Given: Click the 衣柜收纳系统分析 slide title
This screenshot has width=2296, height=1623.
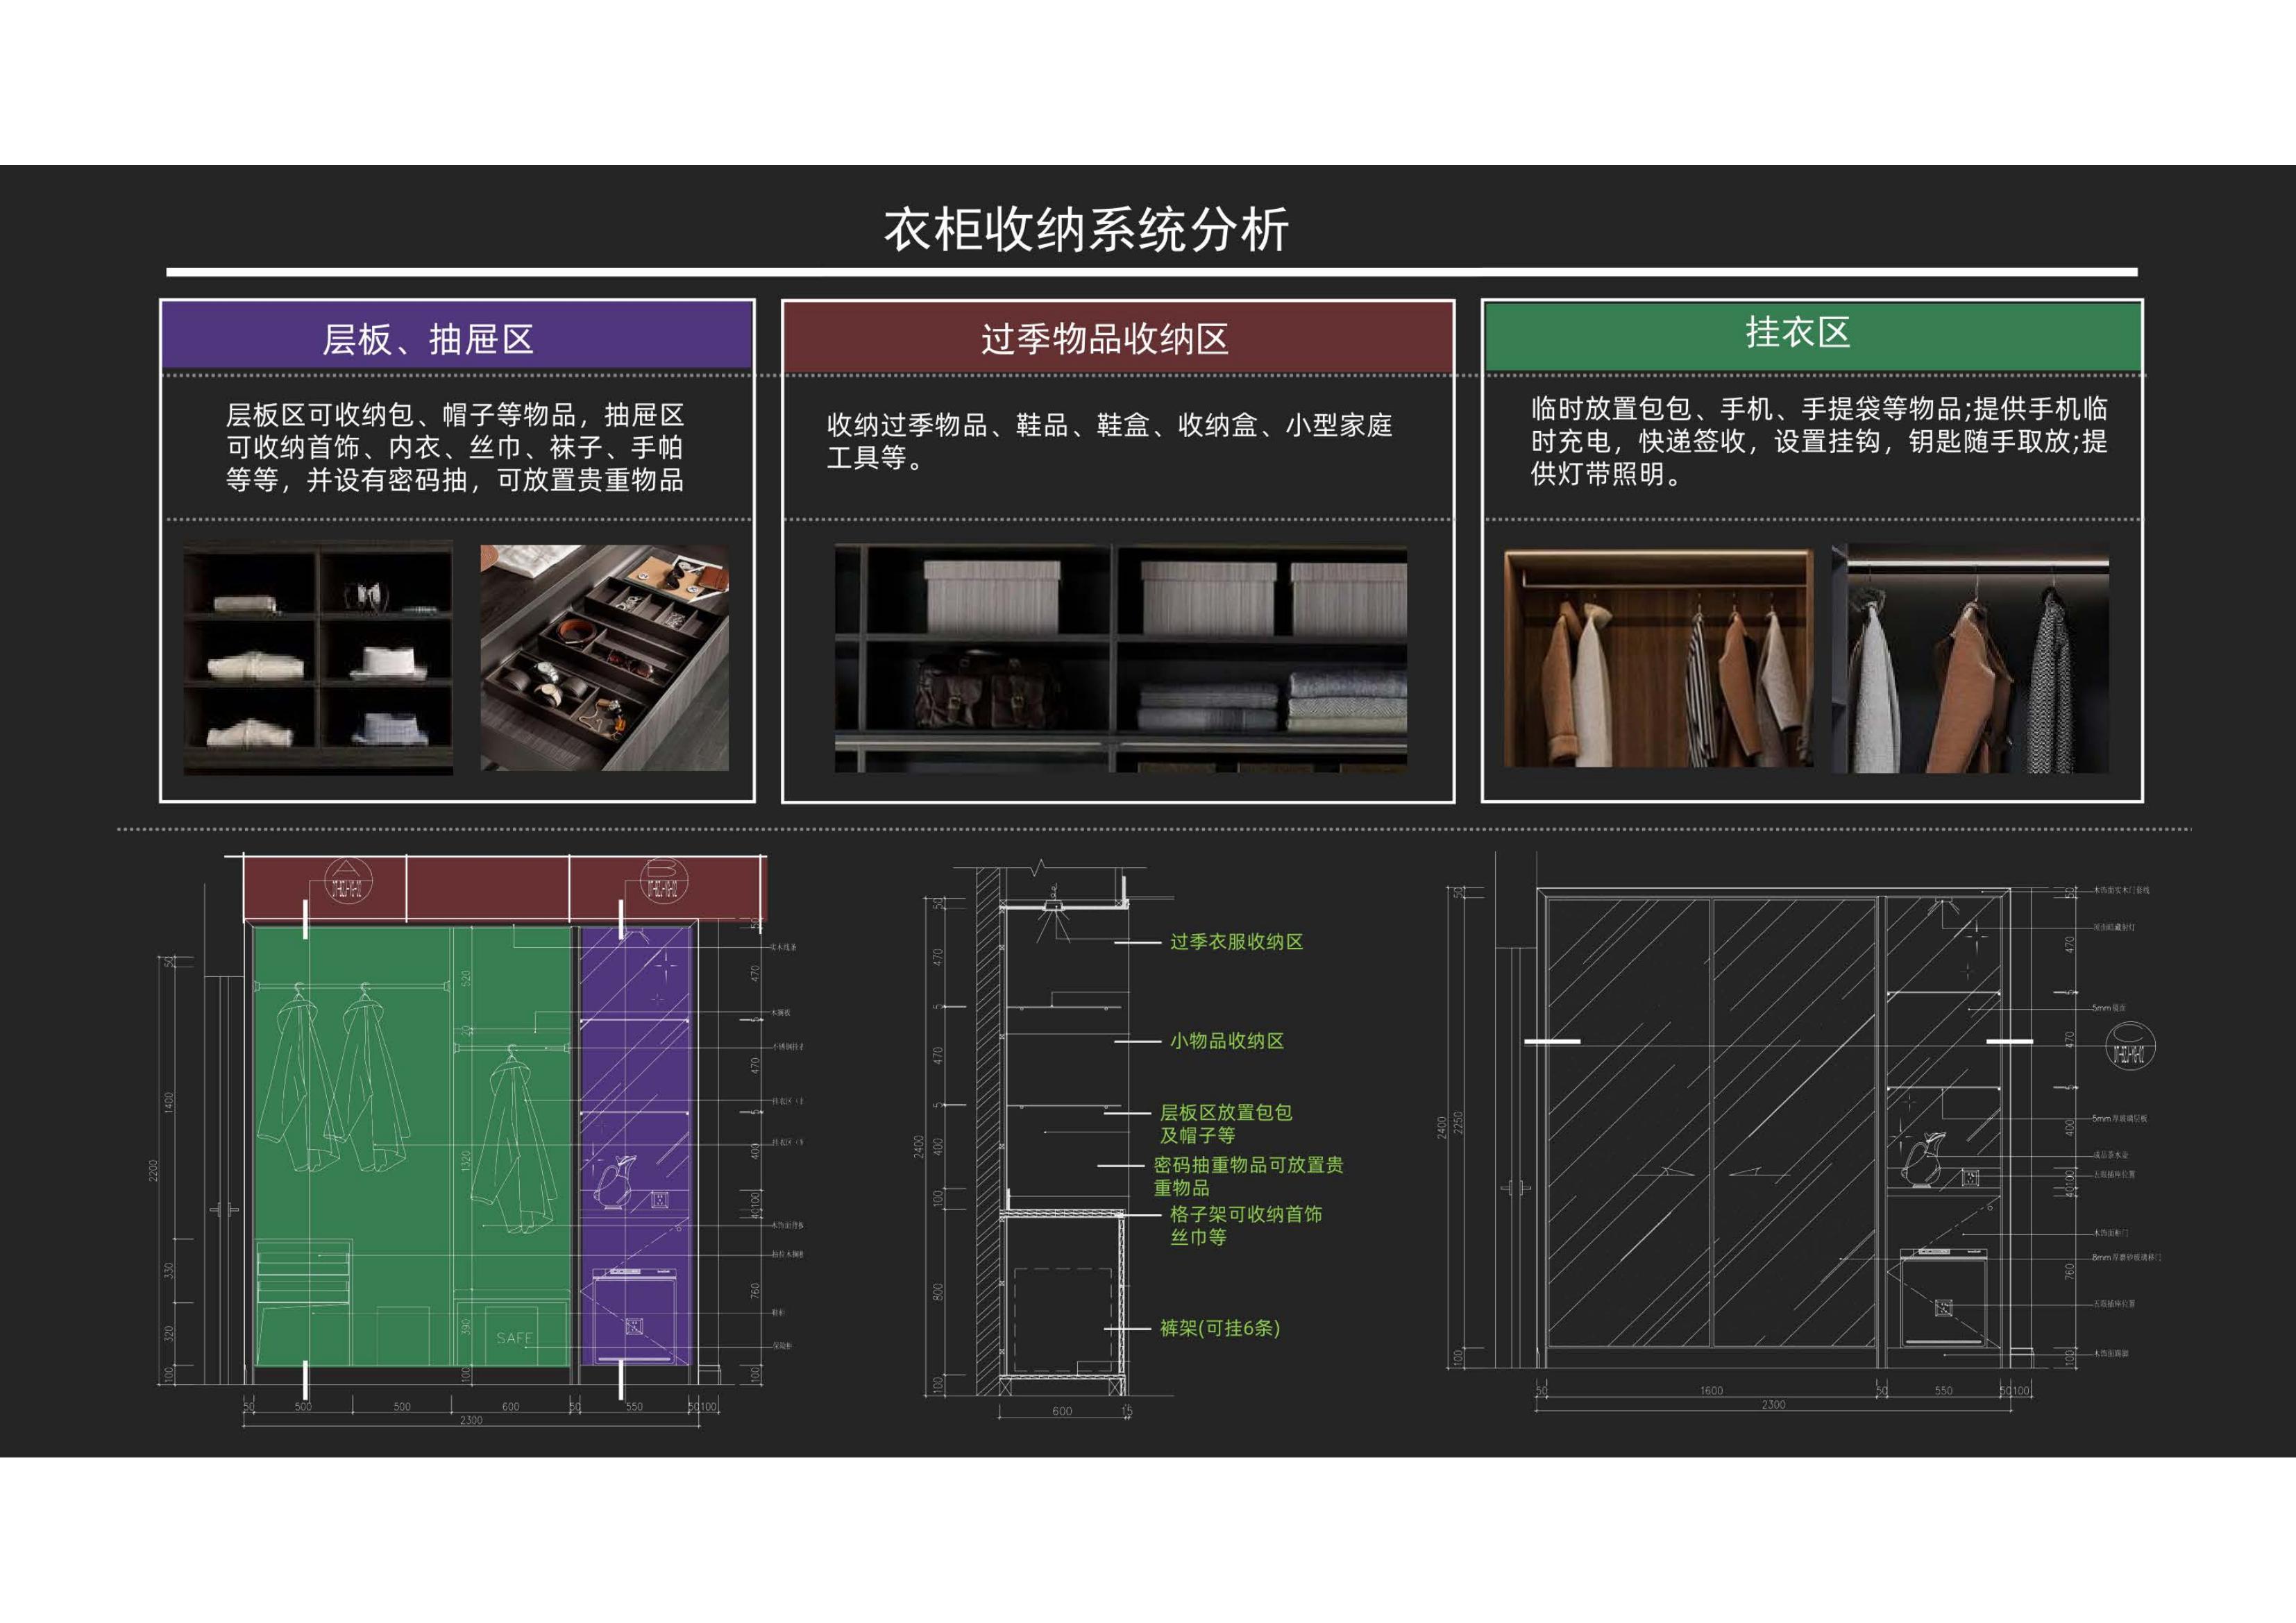Looking at the screenshot, I should click(x=1086, y=230).
